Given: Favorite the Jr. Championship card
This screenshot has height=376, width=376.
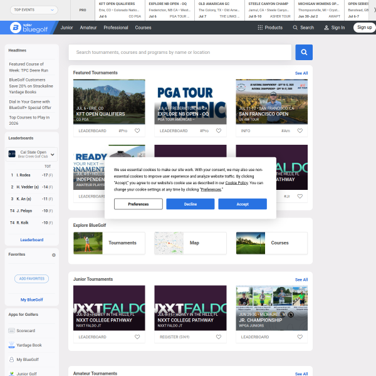Looking at the screenshot, I should pos(300,337).
